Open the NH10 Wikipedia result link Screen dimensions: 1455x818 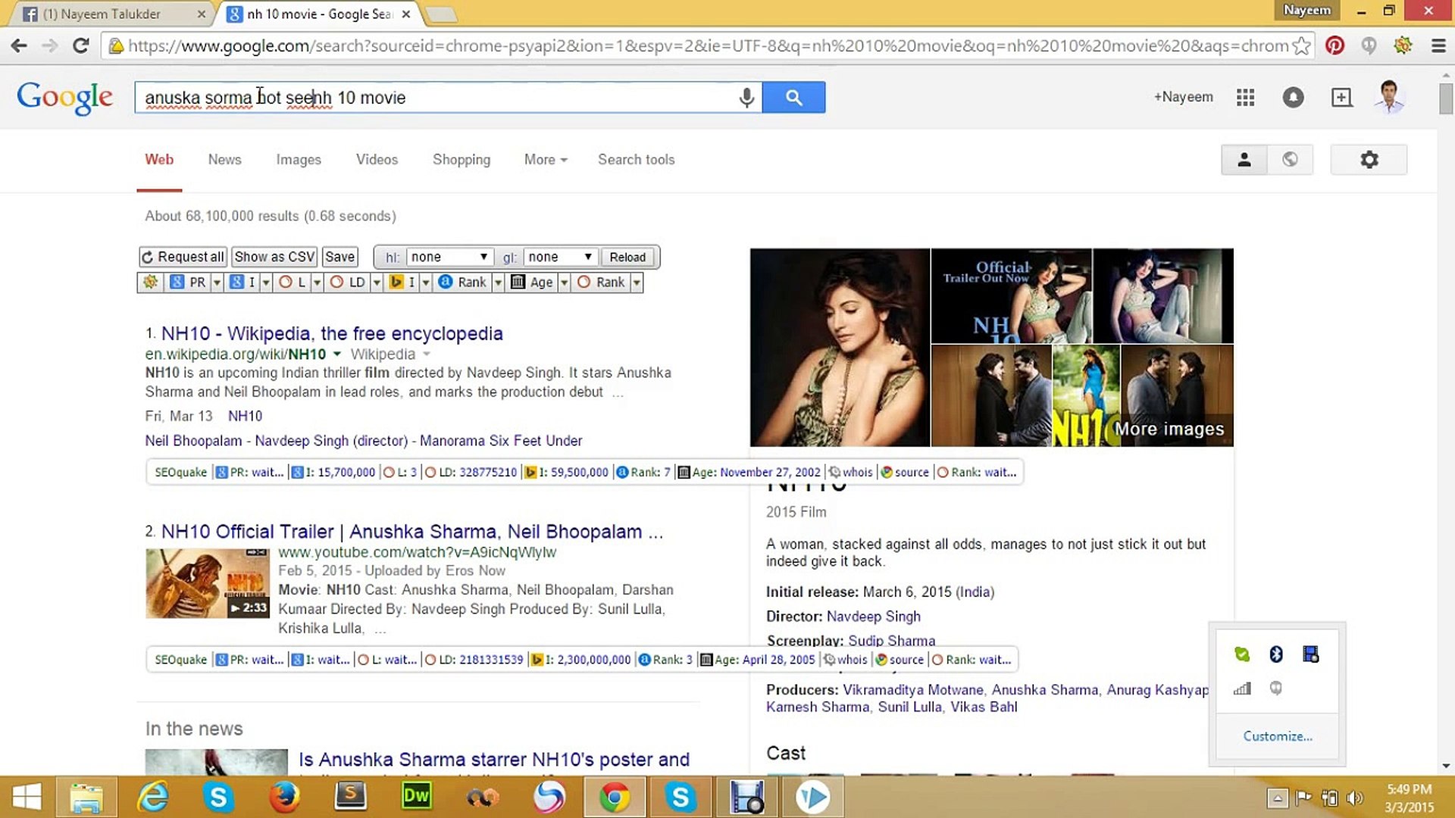(331, 334)
